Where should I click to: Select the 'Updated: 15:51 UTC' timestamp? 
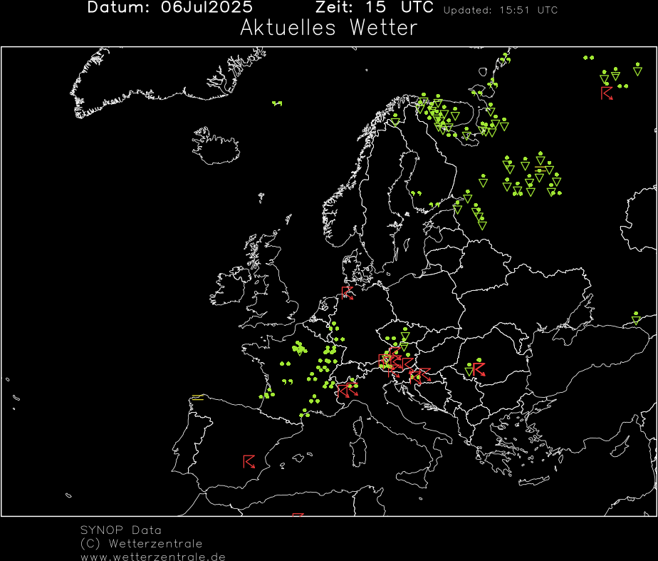501,10
